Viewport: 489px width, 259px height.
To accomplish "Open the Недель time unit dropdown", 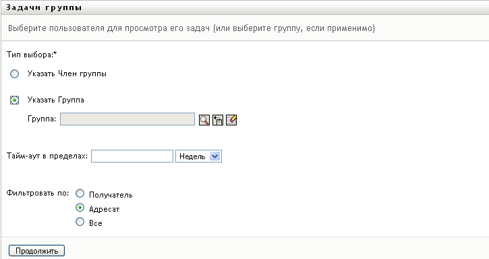I will click(198, 156).
